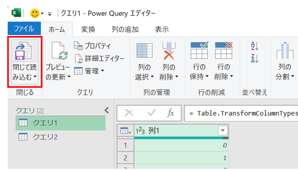Sort ascending with the A-Z icon

coord(255,46)
